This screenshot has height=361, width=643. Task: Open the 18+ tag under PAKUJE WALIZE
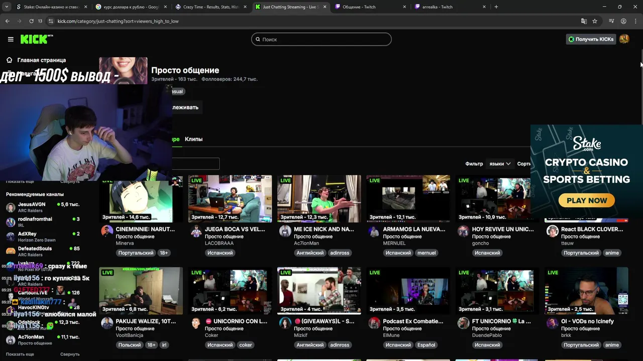coord(152,345)
